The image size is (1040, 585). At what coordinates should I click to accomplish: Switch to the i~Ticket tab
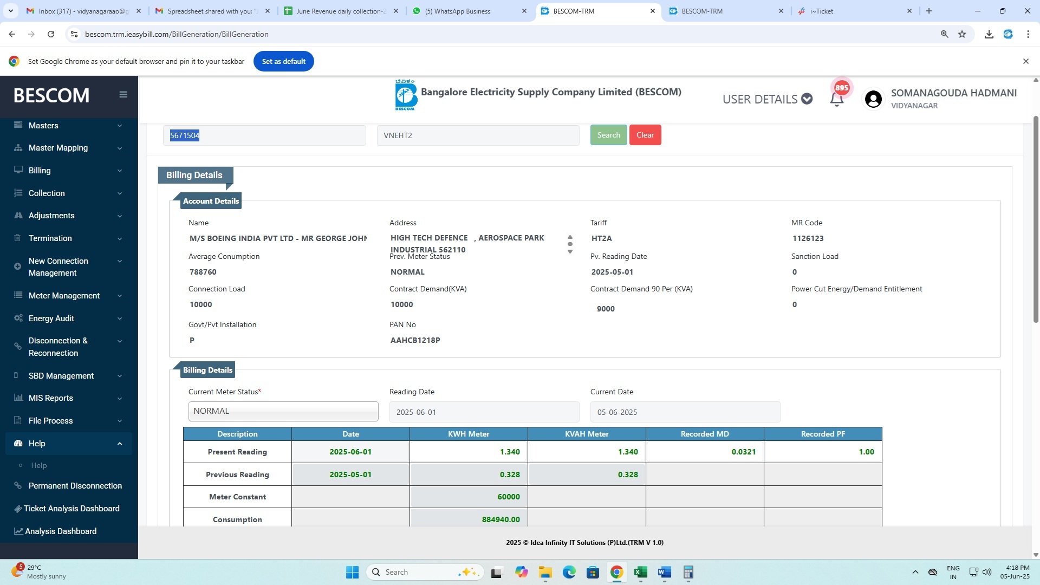[854, 11]
